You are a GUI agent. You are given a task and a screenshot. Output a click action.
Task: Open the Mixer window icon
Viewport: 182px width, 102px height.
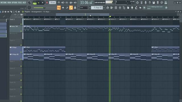click(x=120, y=8)
